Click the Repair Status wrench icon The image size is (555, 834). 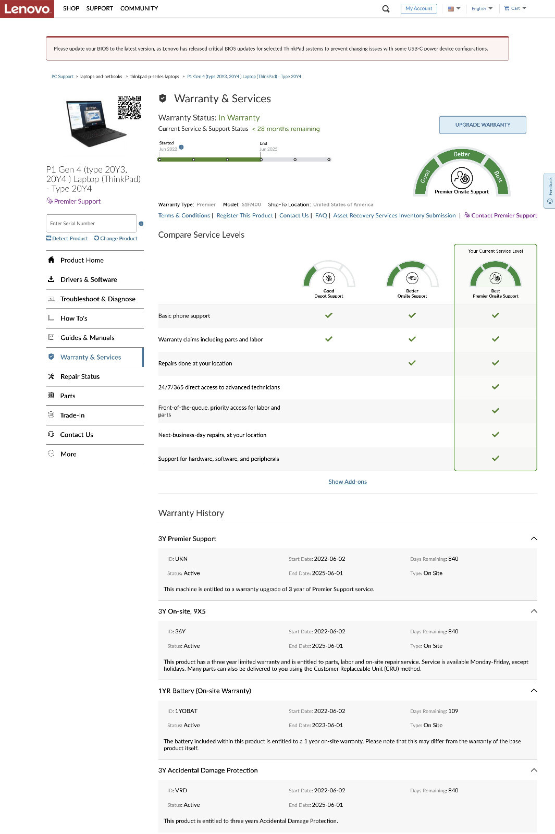click(51, 376)
